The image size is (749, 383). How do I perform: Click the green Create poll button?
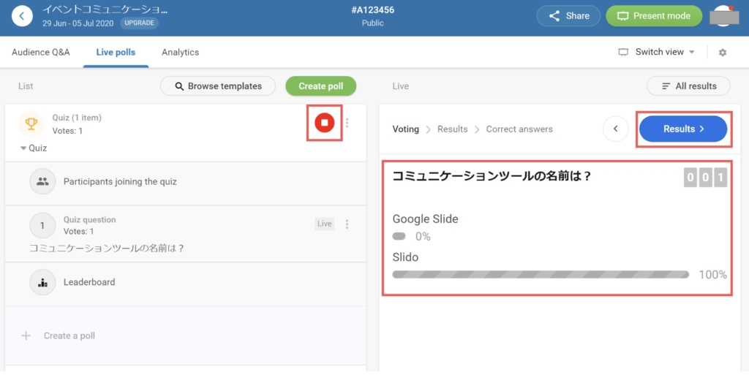[321, 86]
